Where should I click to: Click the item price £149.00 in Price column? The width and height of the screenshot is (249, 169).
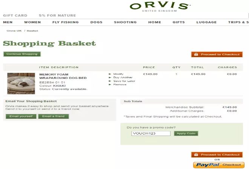coord(150,74)
